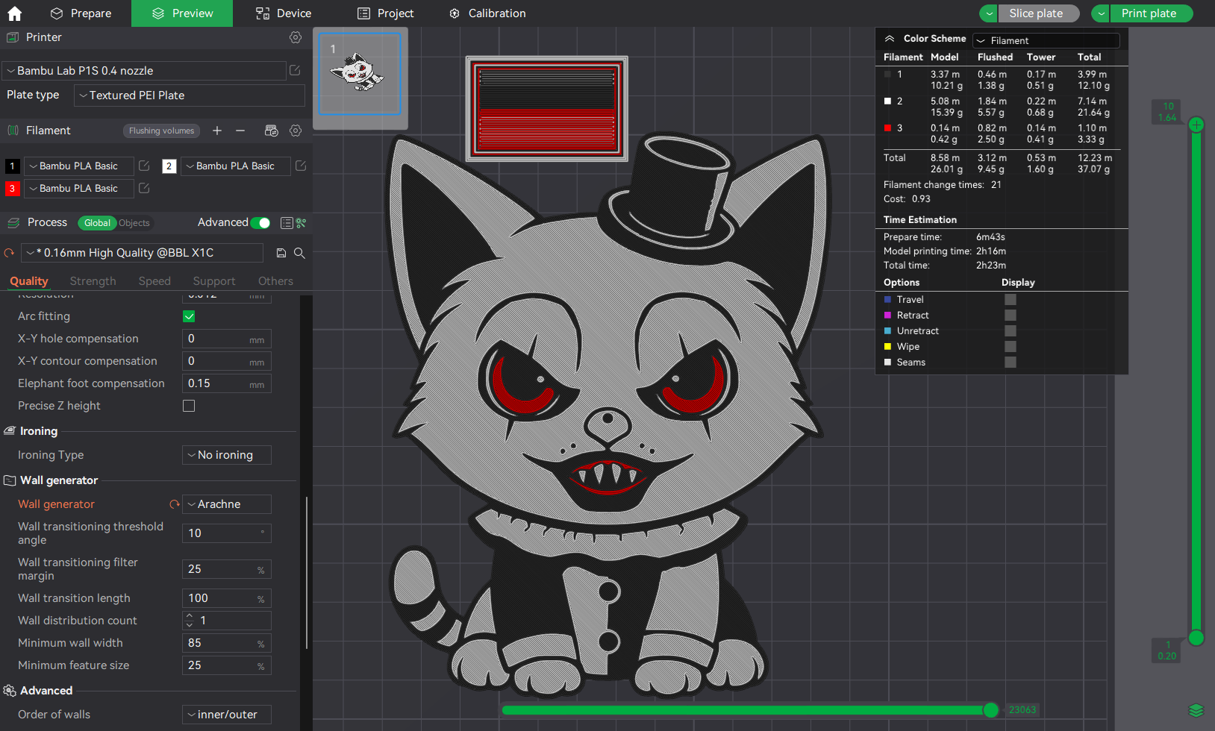Edit filament 3 preset
1215x731 pixels.
[144, 188]
